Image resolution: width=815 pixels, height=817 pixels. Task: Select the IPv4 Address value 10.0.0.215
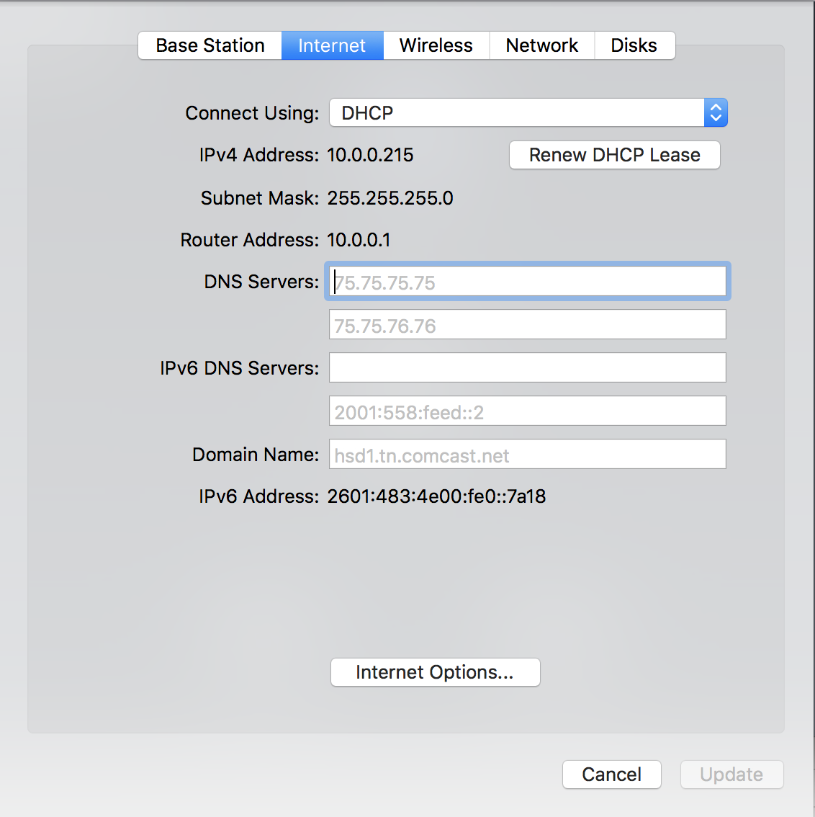[x=370, y=155]
